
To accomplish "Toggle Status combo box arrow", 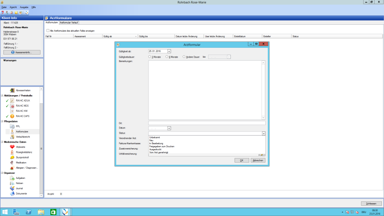I will (264, 133).
